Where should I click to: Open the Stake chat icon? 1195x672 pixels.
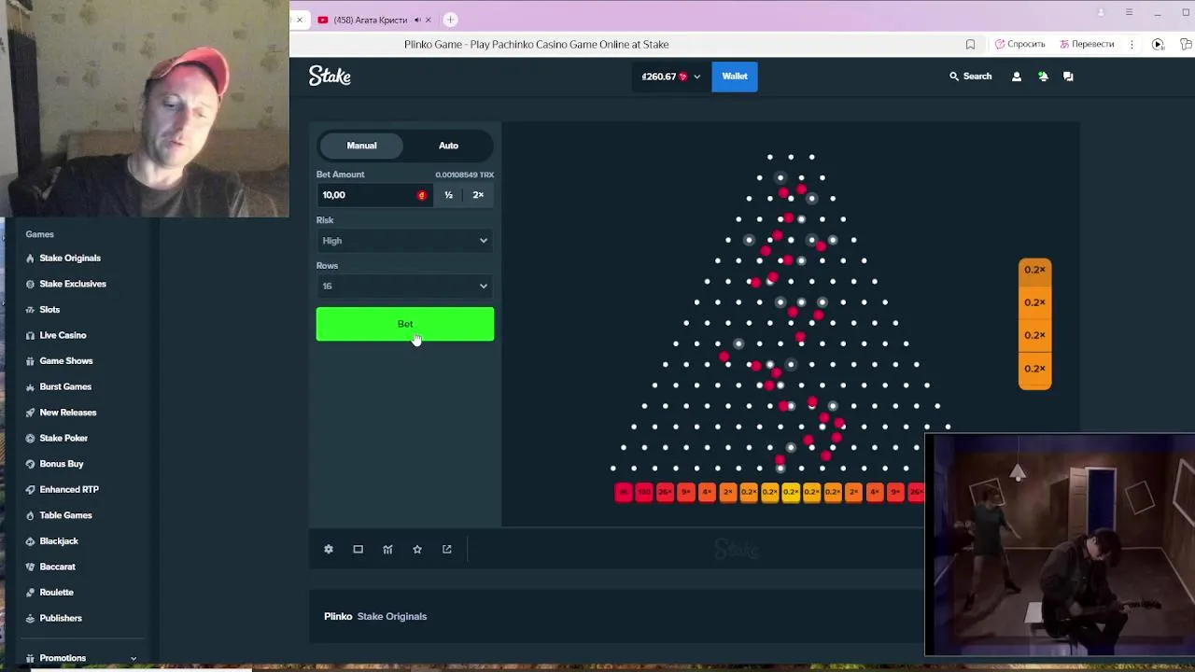1068,77
